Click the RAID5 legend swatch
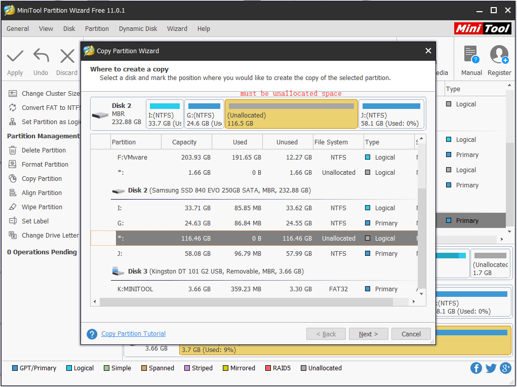The height and width of the screenshot is (387, 517). 268,368
